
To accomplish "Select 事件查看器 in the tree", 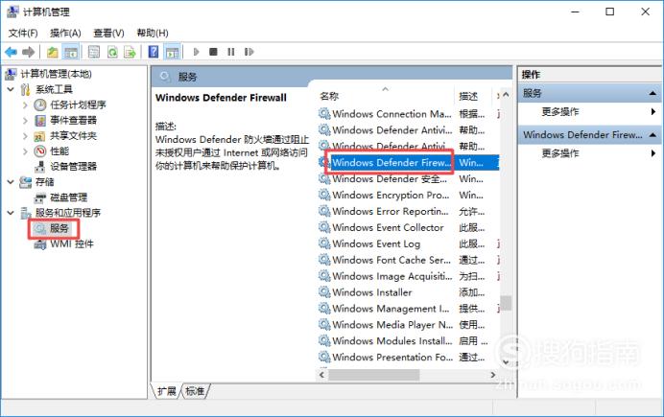I will point(73,121).
